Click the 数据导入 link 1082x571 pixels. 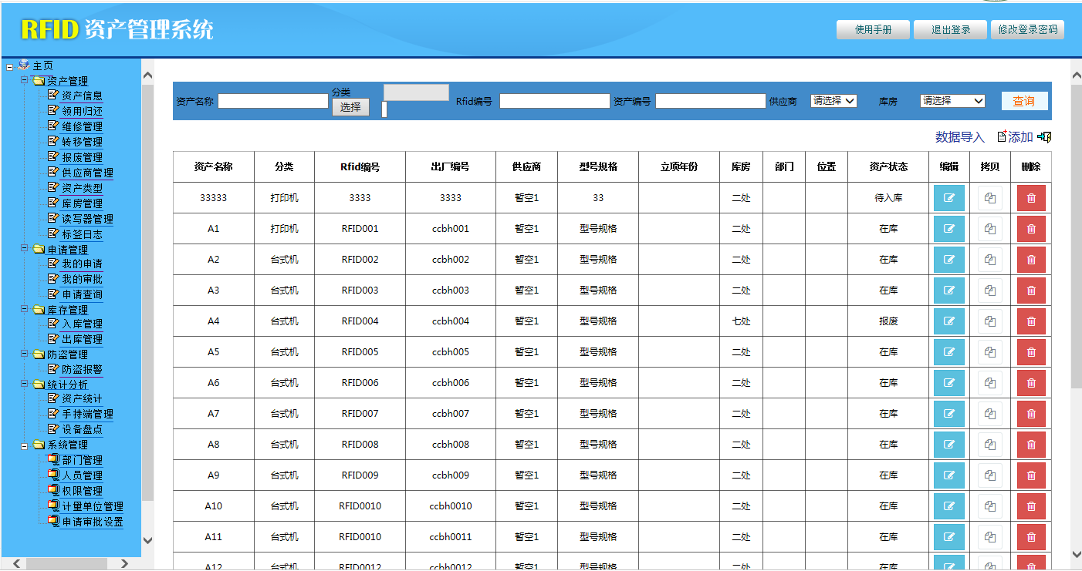(959, 137)
